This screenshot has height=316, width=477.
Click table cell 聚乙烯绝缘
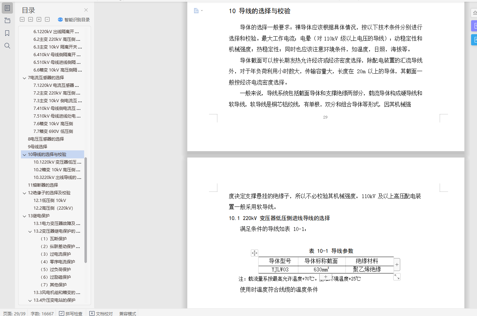point(367,269)
